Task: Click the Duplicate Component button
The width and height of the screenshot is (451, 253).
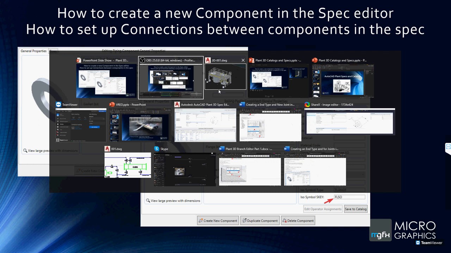Action: pyautogui.click(x=260, y=221)
